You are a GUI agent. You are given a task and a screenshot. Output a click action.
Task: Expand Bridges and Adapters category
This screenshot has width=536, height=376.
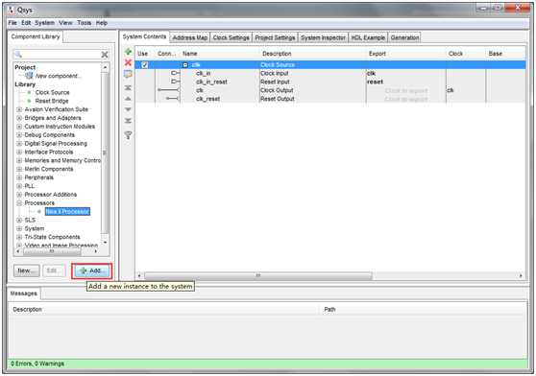click(x=19, y=118)
